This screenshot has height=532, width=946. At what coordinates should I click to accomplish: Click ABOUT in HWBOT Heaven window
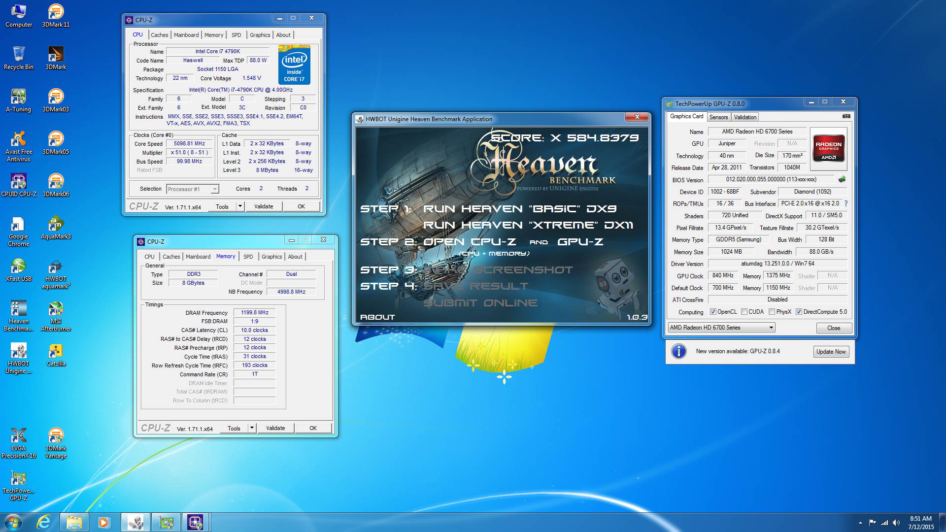pos(377,317)
